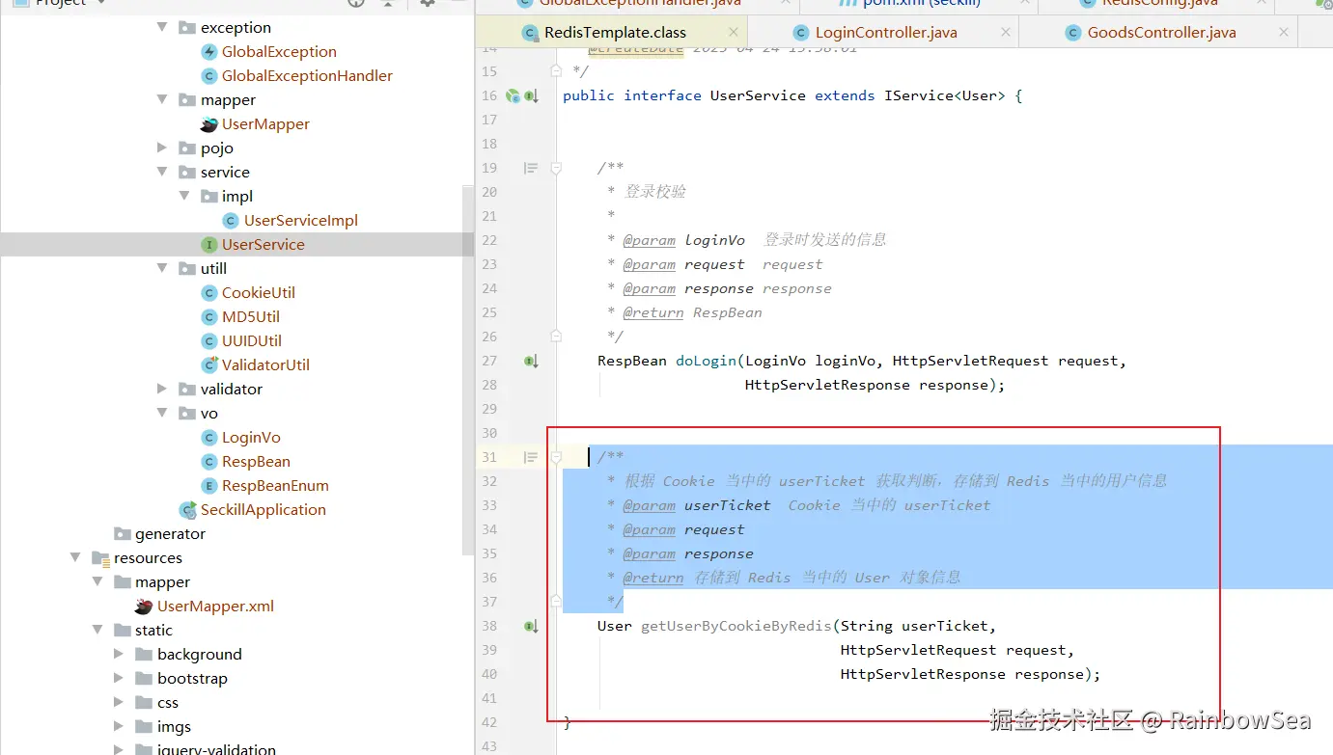Click IService<User> in the interface declaration
The image size is (1333, 755).
(945, 95)
